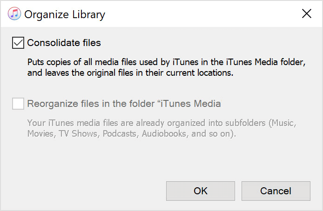
Task: Click the line starting "Puts copies of all media"
Action: [x=166, y=63]
